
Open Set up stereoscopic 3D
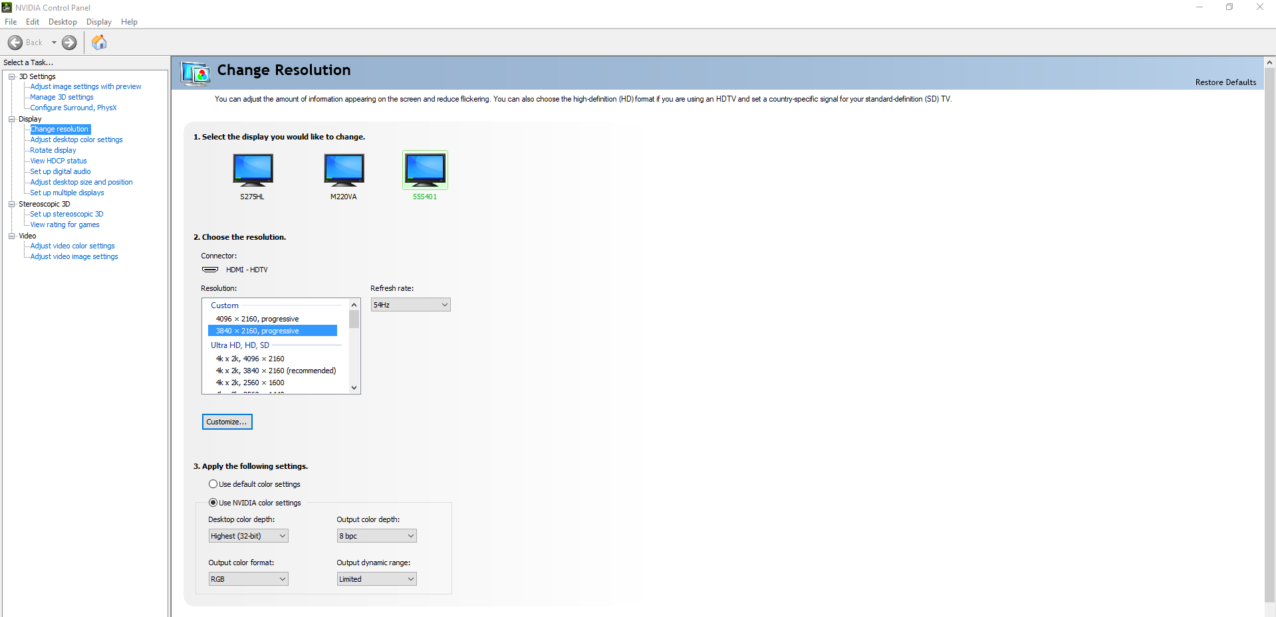pyautogui.click(x=66, y=214)
